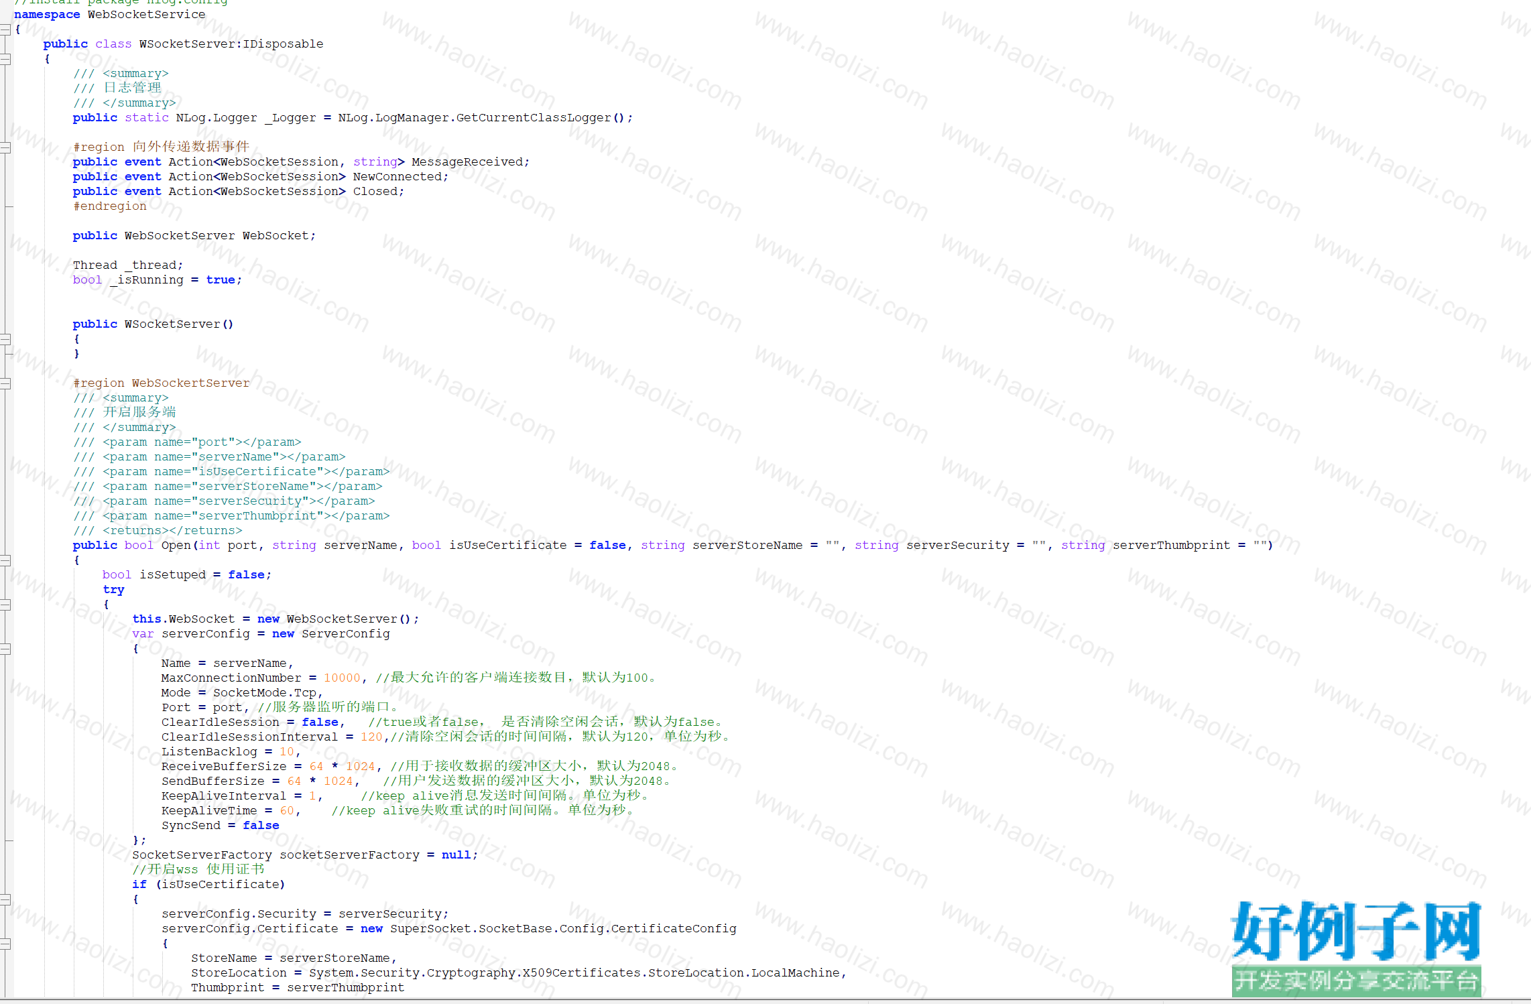Click the #endregion directive

pos(110,206)
